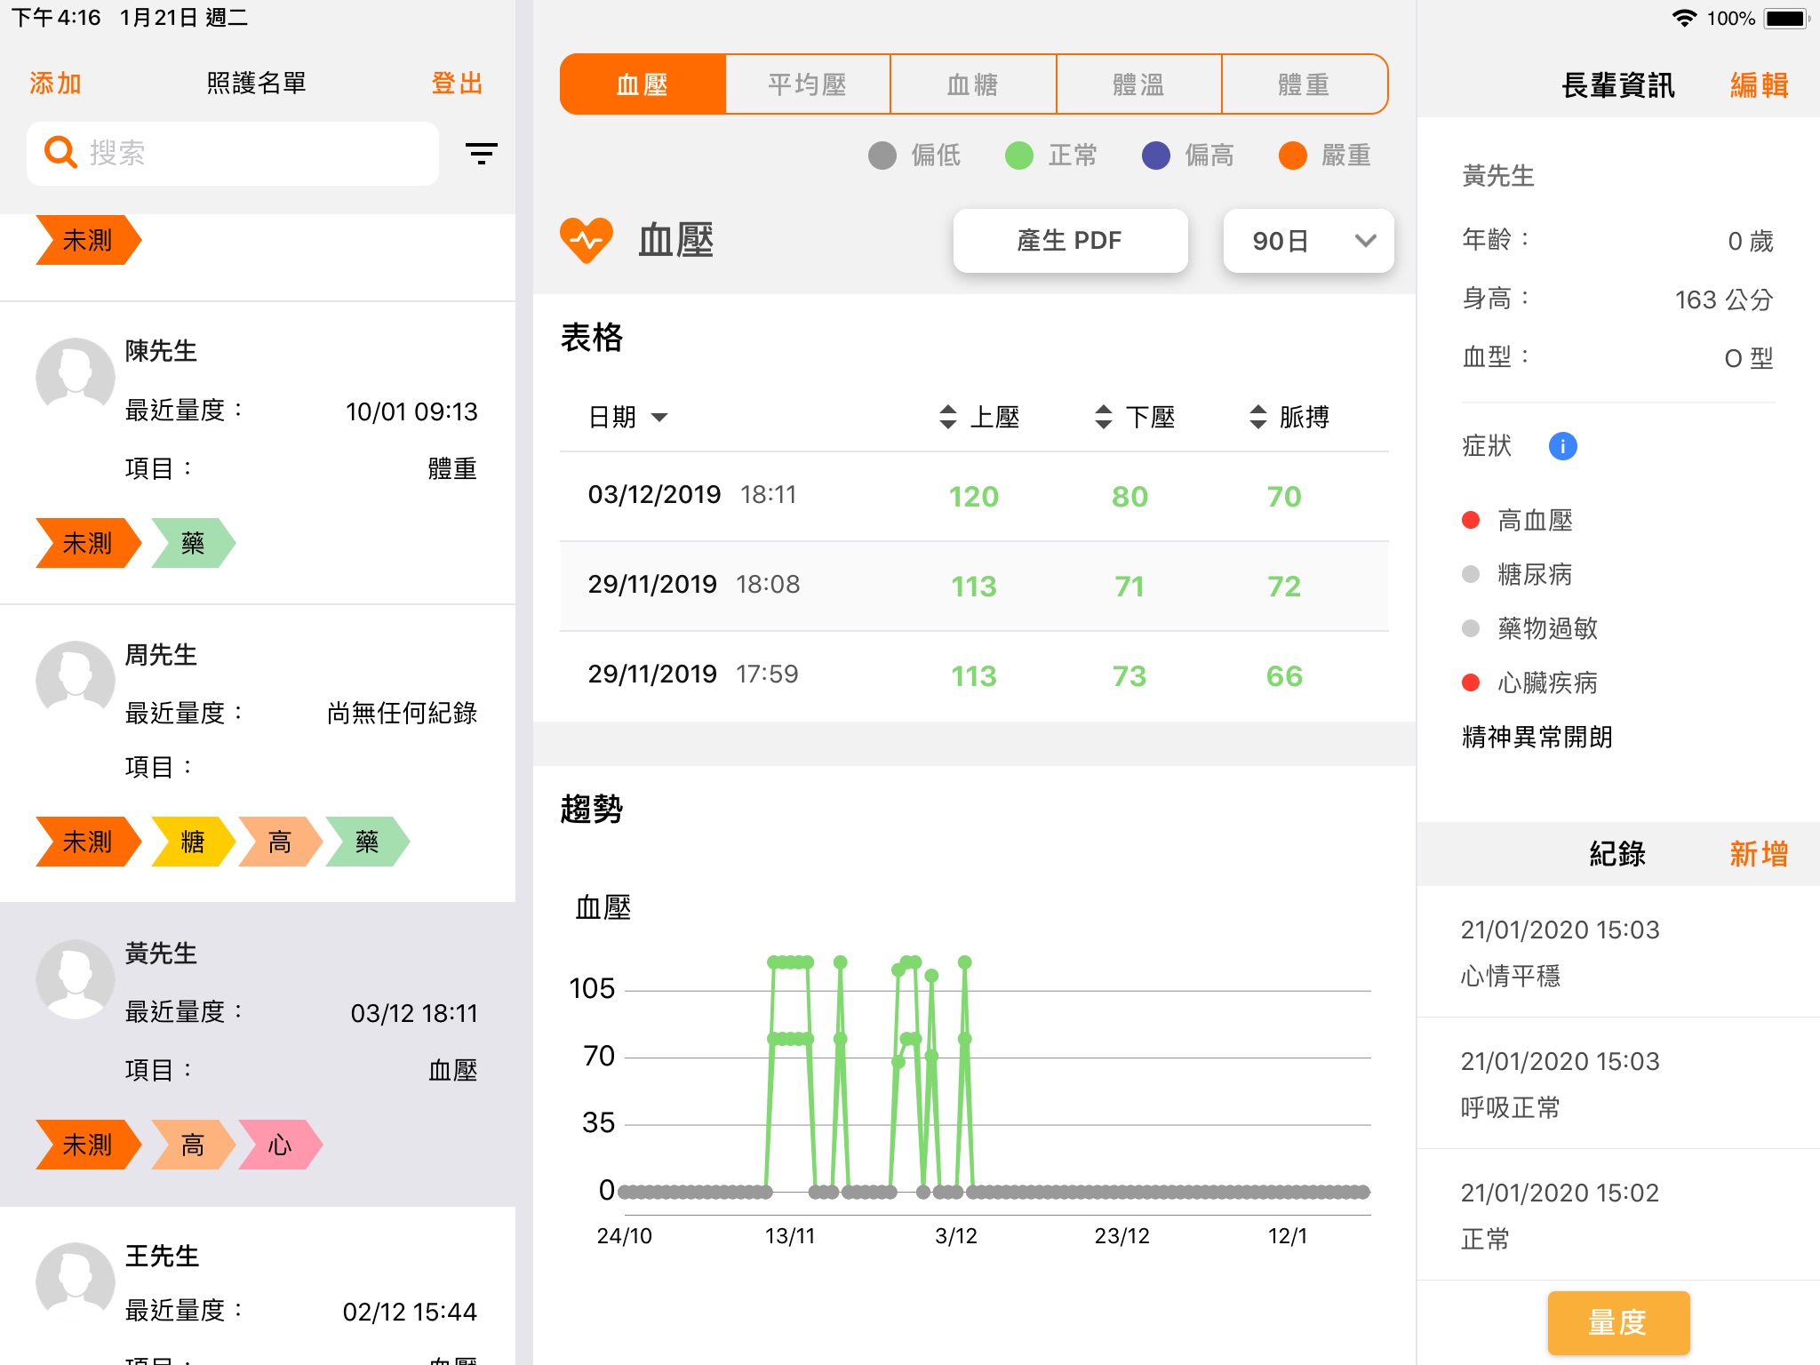
Task: Toggle the 高血壓 symptom indicator
Action: tap(1471, 520)
